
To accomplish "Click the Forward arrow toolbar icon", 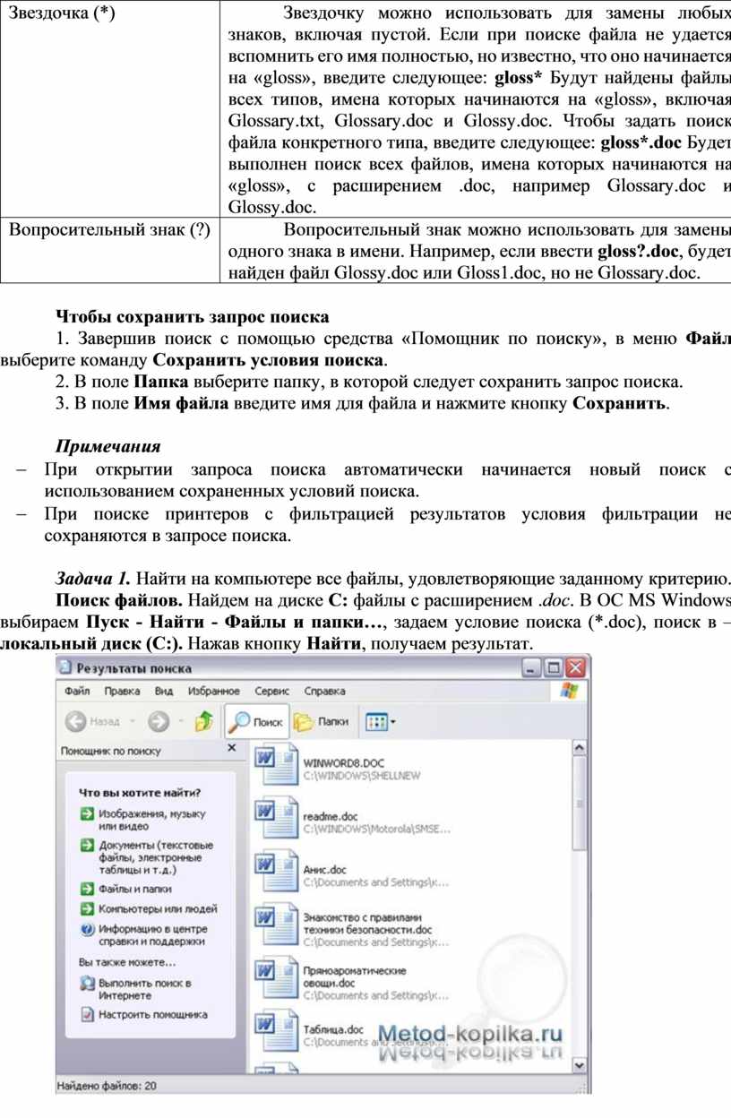I will coord(159,720).
